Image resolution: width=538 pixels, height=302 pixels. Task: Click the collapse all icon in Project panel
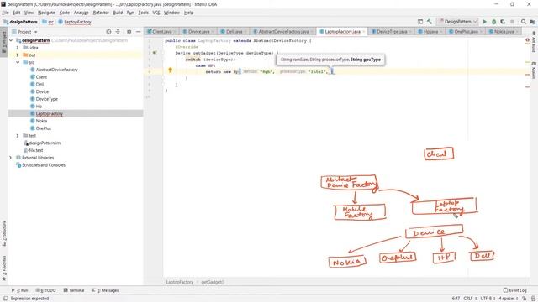click(118, 32)
